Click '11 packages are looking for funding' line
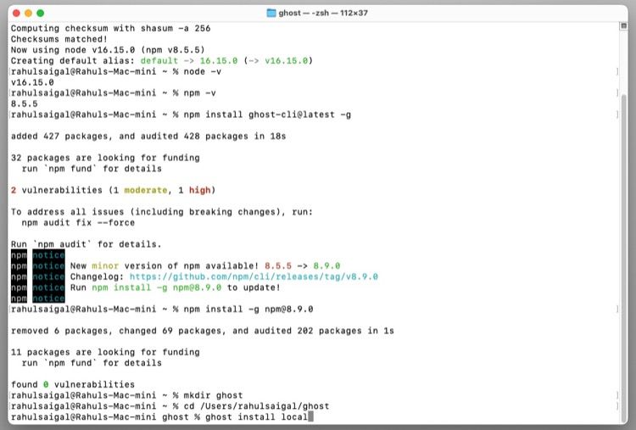Viewport: 636px width, 430px height. 105,353
